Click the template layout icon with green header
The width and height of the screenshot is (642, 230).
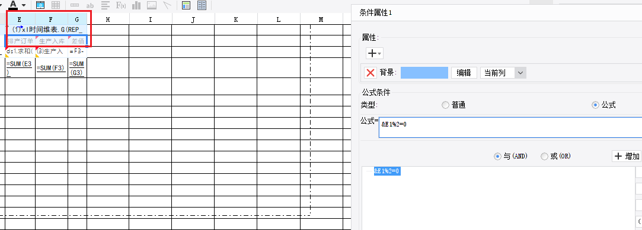coord(186,5)
